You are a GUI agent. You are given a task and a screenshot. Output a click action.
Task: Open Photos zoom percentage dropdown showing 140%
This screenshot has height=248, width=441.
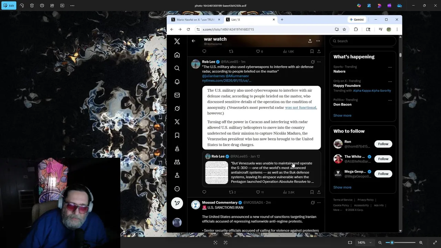[365, 242]
